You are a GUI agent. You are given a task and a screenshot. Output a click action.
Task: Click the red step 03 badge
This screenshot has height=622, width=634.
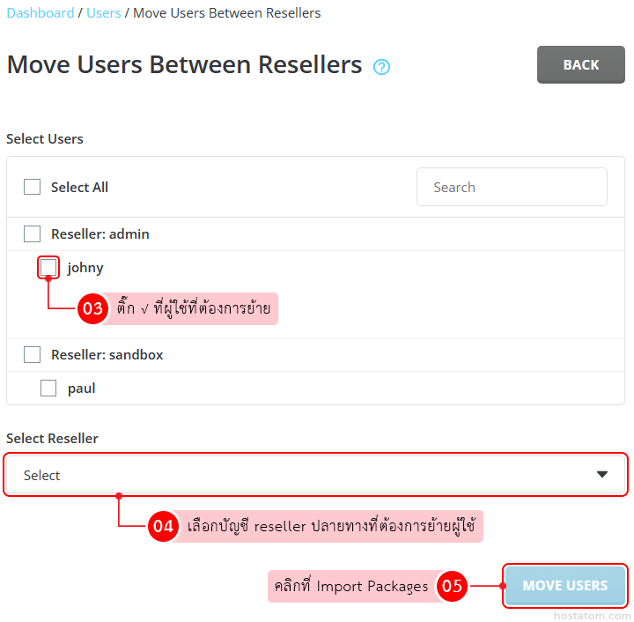(92, 309)
